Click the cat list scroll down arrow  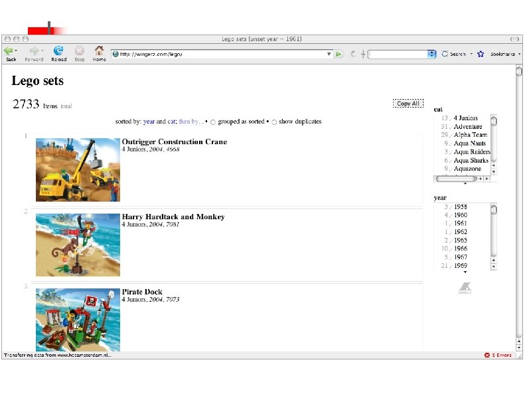(494, 172)
